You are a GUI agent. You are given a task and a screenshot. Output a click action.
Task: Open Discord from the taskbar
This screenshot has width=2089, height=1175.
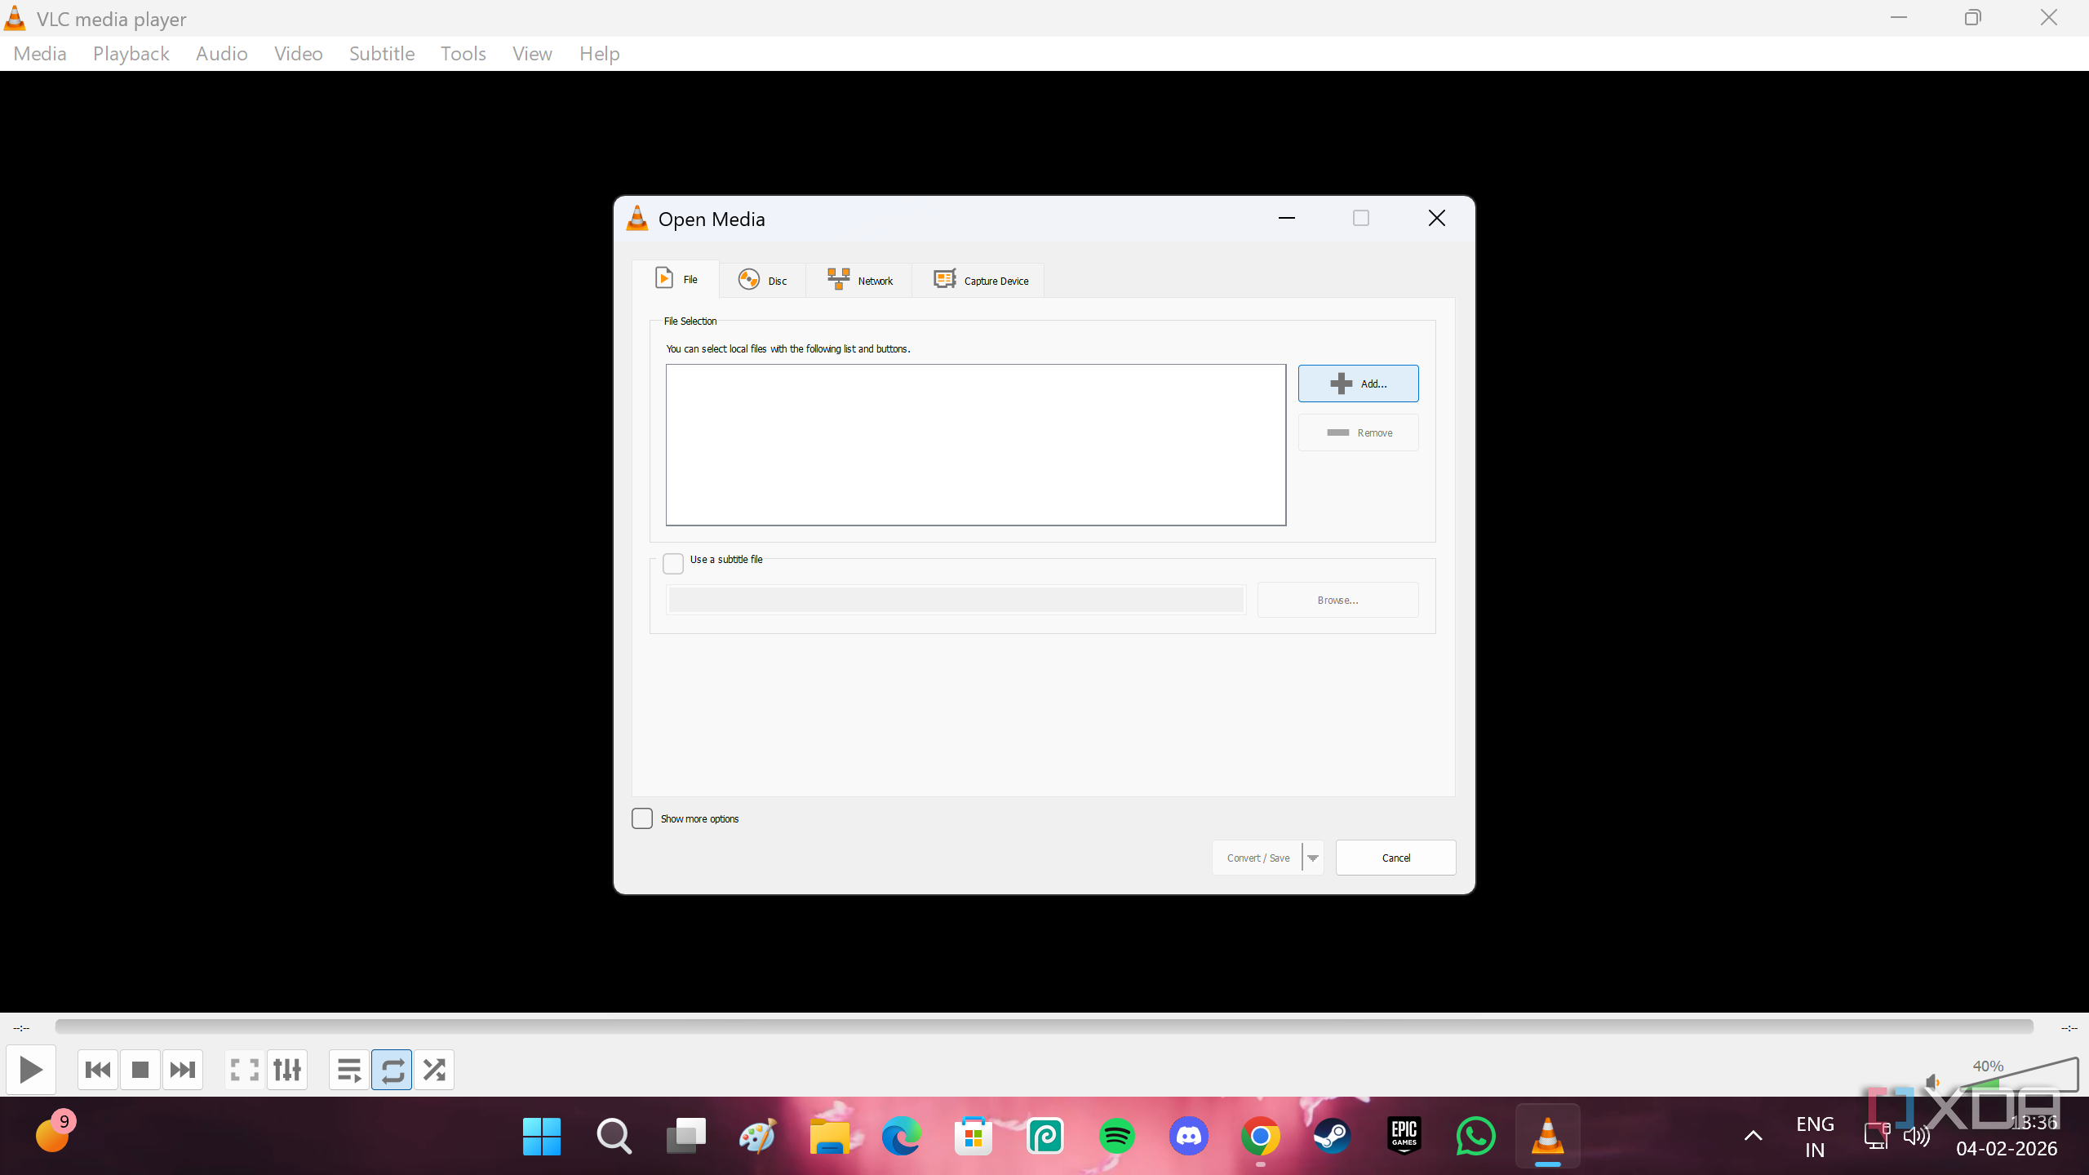[1188, 1136]
